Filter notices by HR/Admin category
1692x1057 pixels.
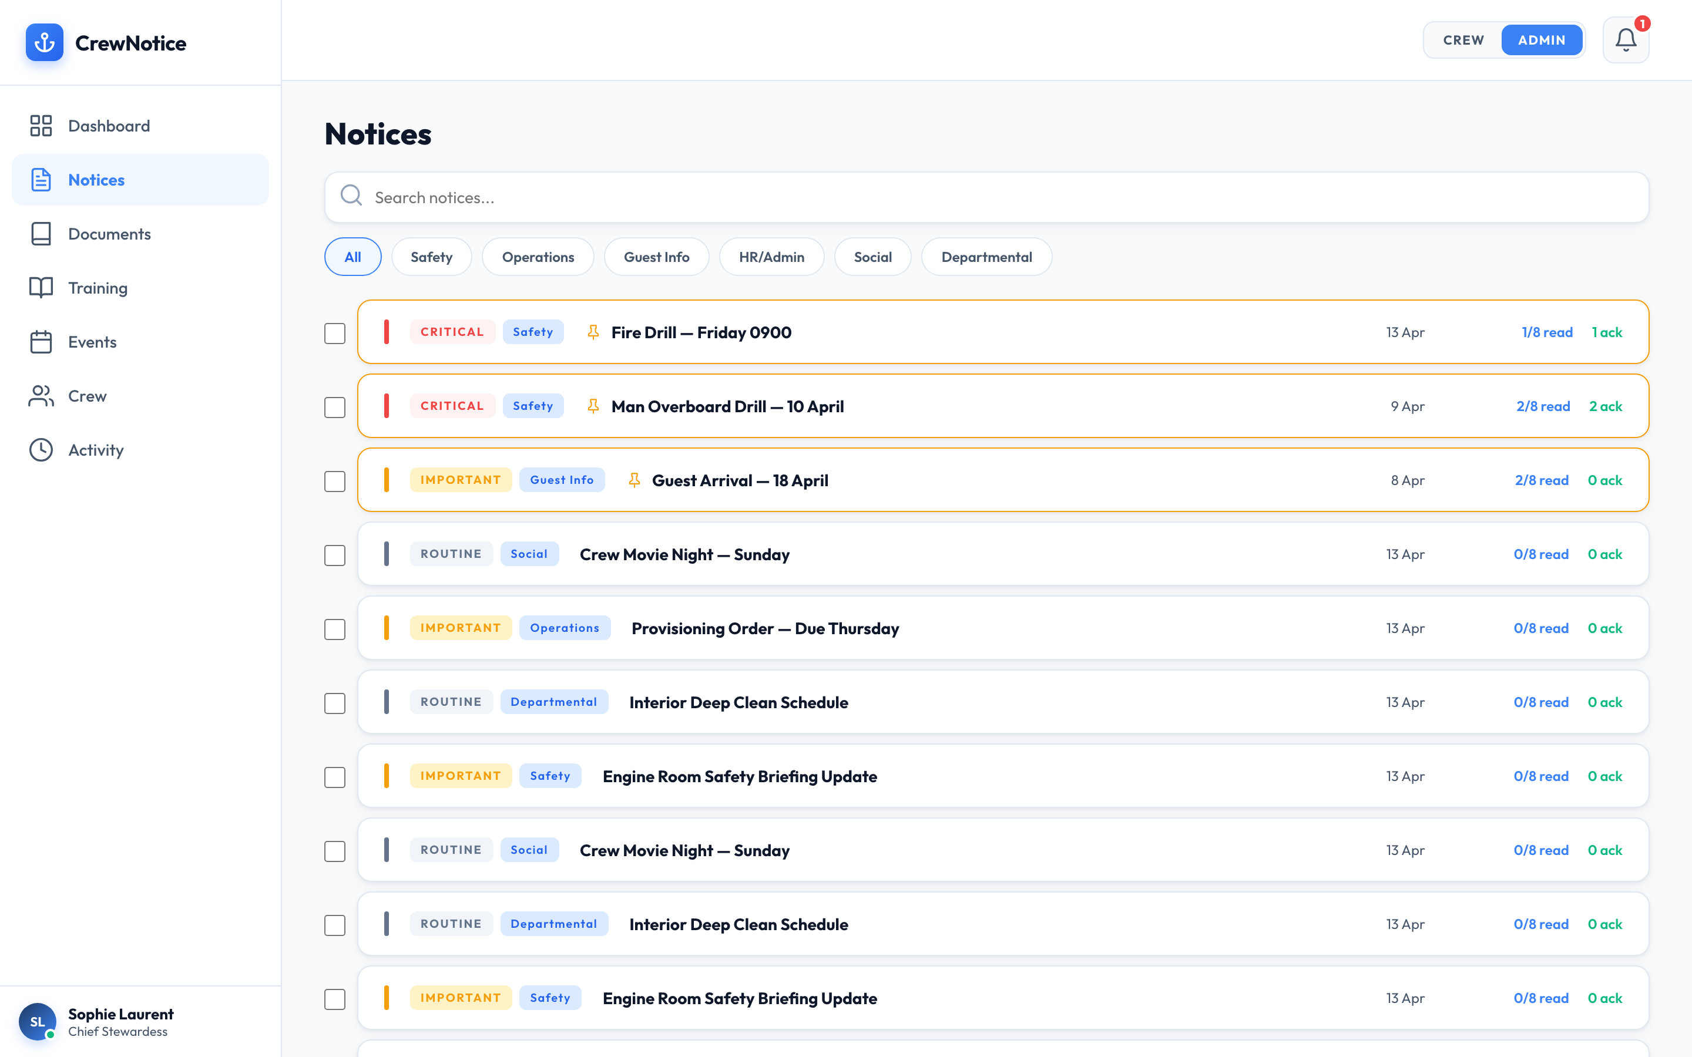coord(771,257)
